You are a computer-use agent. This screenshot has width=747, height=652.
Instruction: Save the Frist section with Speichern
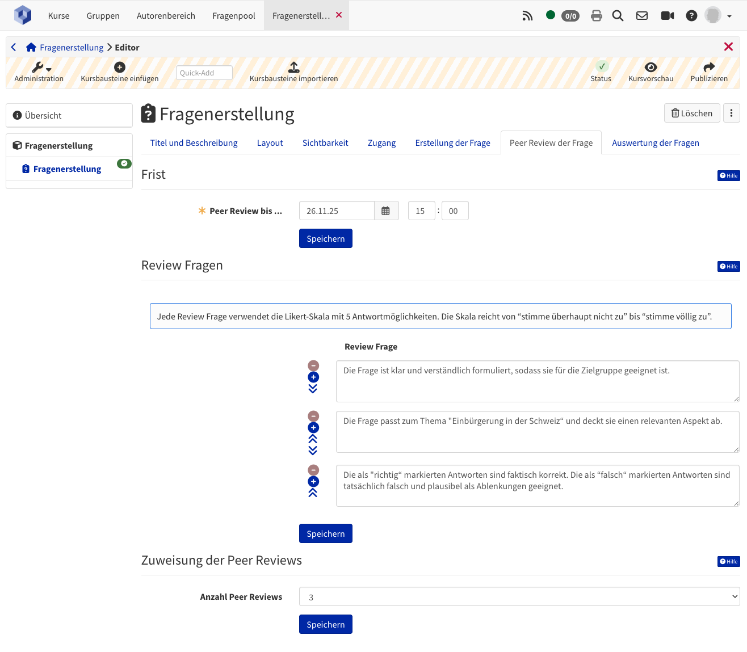[x=325, y=238]
